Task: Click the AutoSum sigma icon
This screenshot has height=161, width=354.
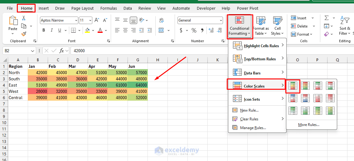Action: [327, 18]
